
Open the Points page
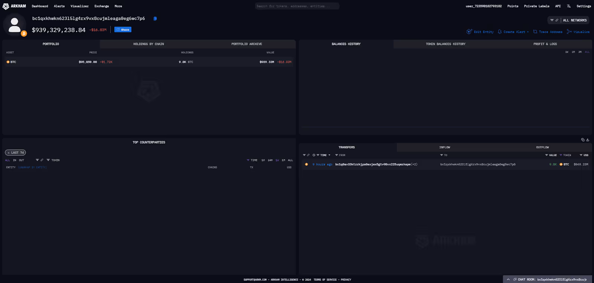(x=513, y=6)
